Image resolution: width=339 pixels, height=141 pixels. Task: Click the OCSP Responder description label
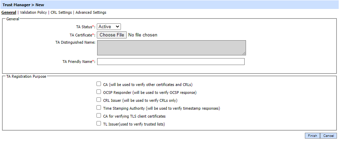pos(150,92)
